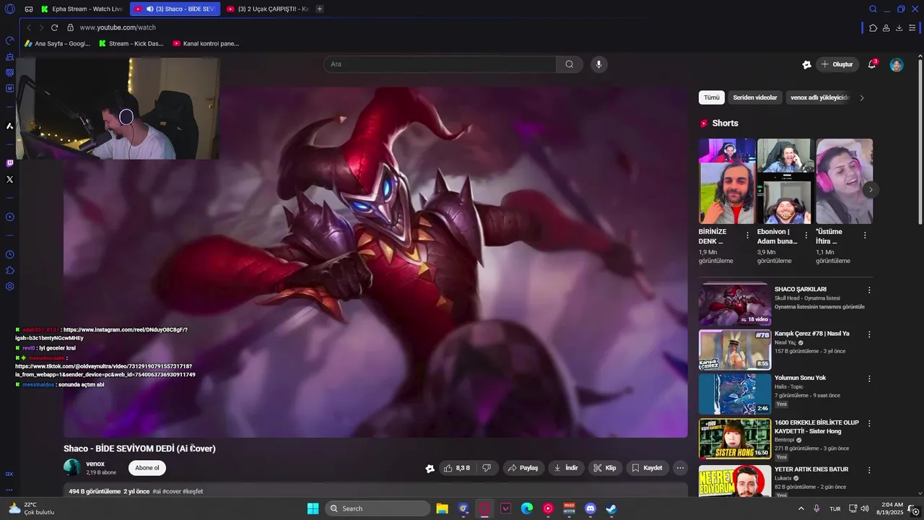Toggle the taskbar microphone mute icon
This screenshot has width=924, height=520.
click(816, 508)
